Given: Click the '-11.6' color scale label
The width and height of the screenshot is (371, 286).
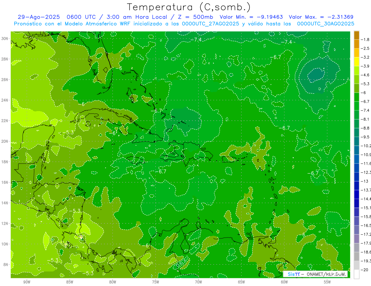Looking at the screenshot, I should [366, 164].
